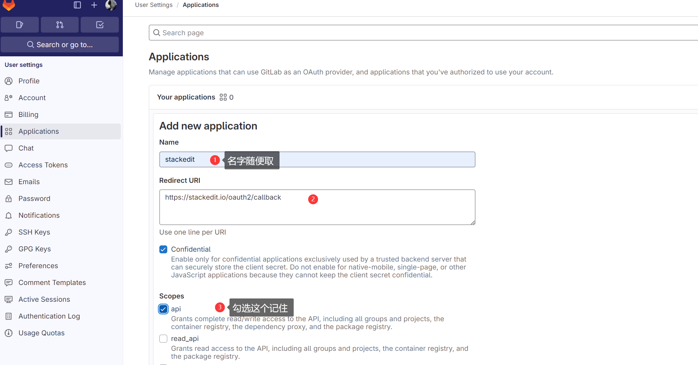Screen dimensions: 698x365
Task: Navigate to SSH Keys settings
Action: click(x=33, y=232)
